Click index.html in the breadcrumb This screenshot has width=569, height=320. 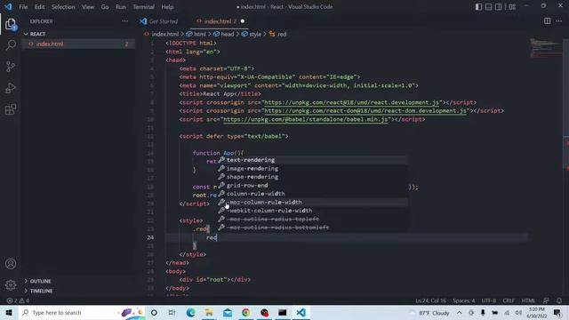pyautogui.click(x=165, y=34)
